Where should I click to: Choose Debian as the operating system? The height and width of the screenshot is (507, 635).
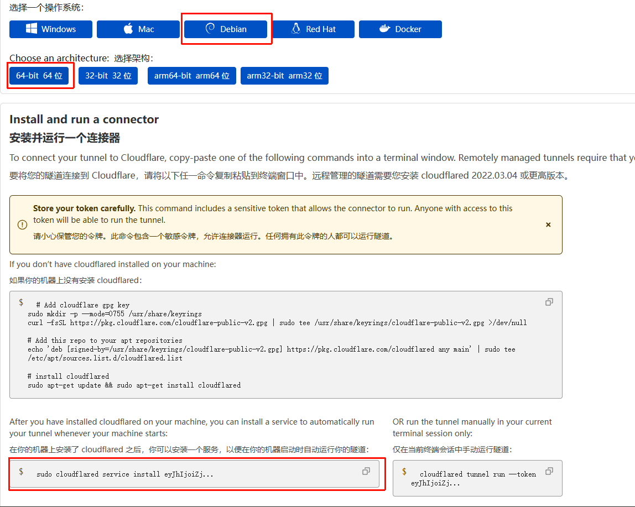226,29
